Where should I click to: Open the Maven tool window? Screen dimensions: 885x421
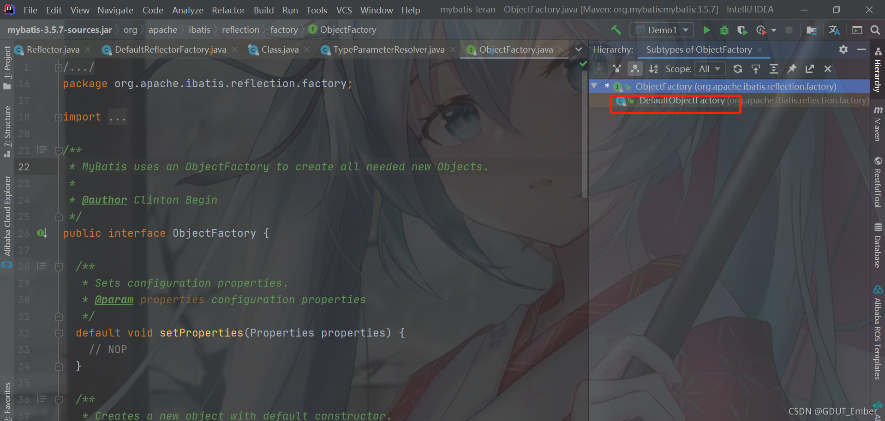pyautogui.click(x=878, y=124)
